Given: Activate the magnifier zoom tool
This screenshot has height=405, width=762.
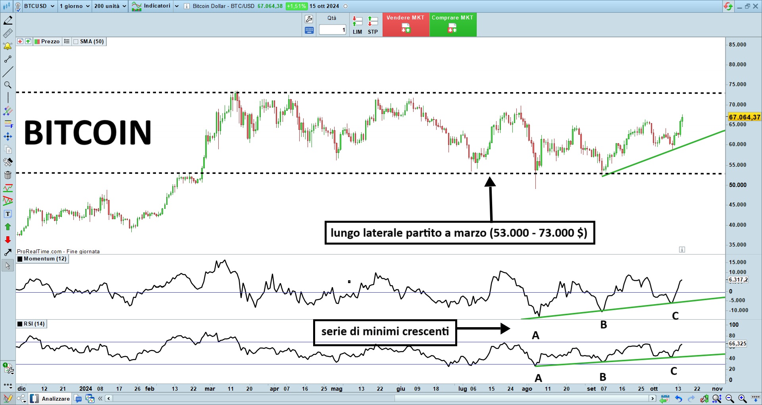Looking at the screenshot, I should (x=8, y=85).
